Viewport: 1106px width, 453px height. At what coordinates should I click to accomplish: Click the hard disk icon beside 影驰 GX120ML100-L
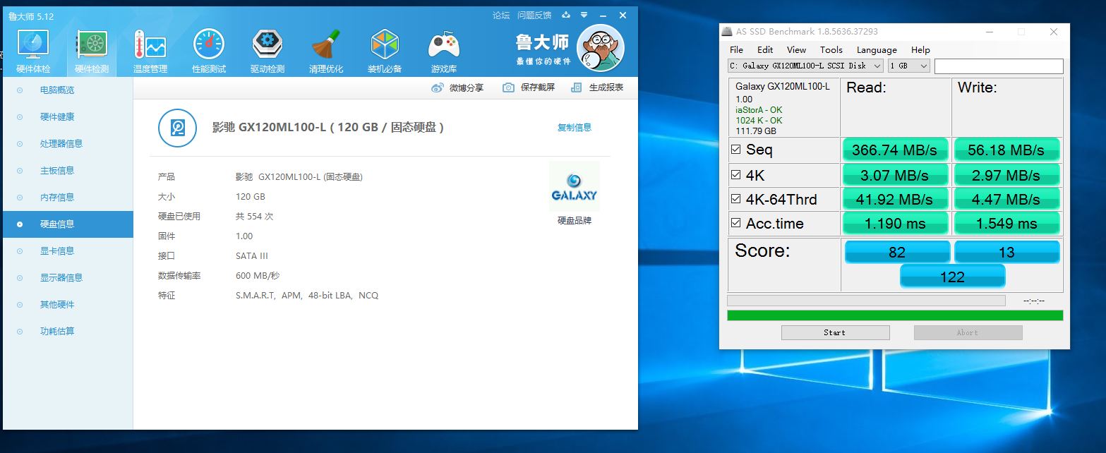pos(177,128)
